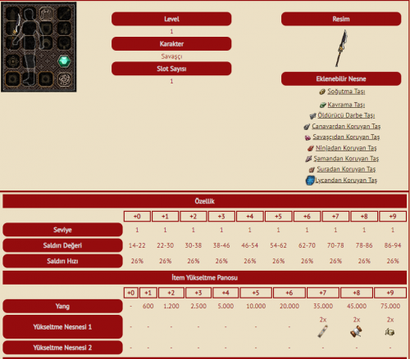This screenshot has width=410, height=359.
Task: Click the Saldırı Değeri row label
Action: [62, 245]
